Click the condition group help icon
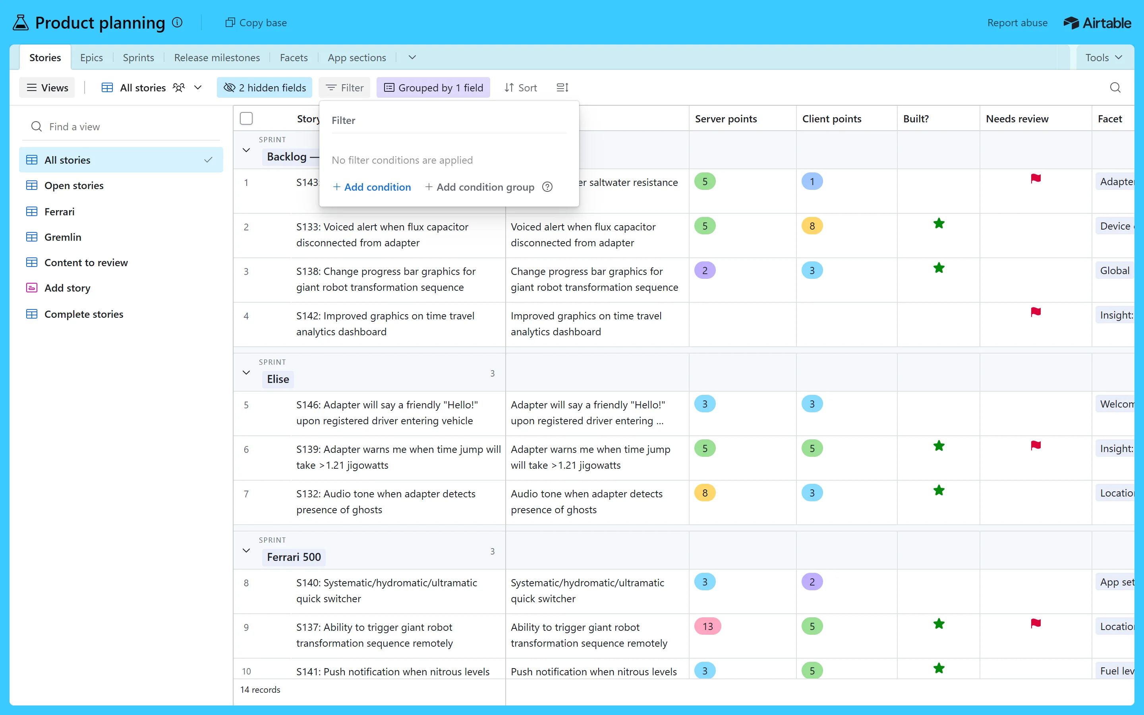 (547, 187)
